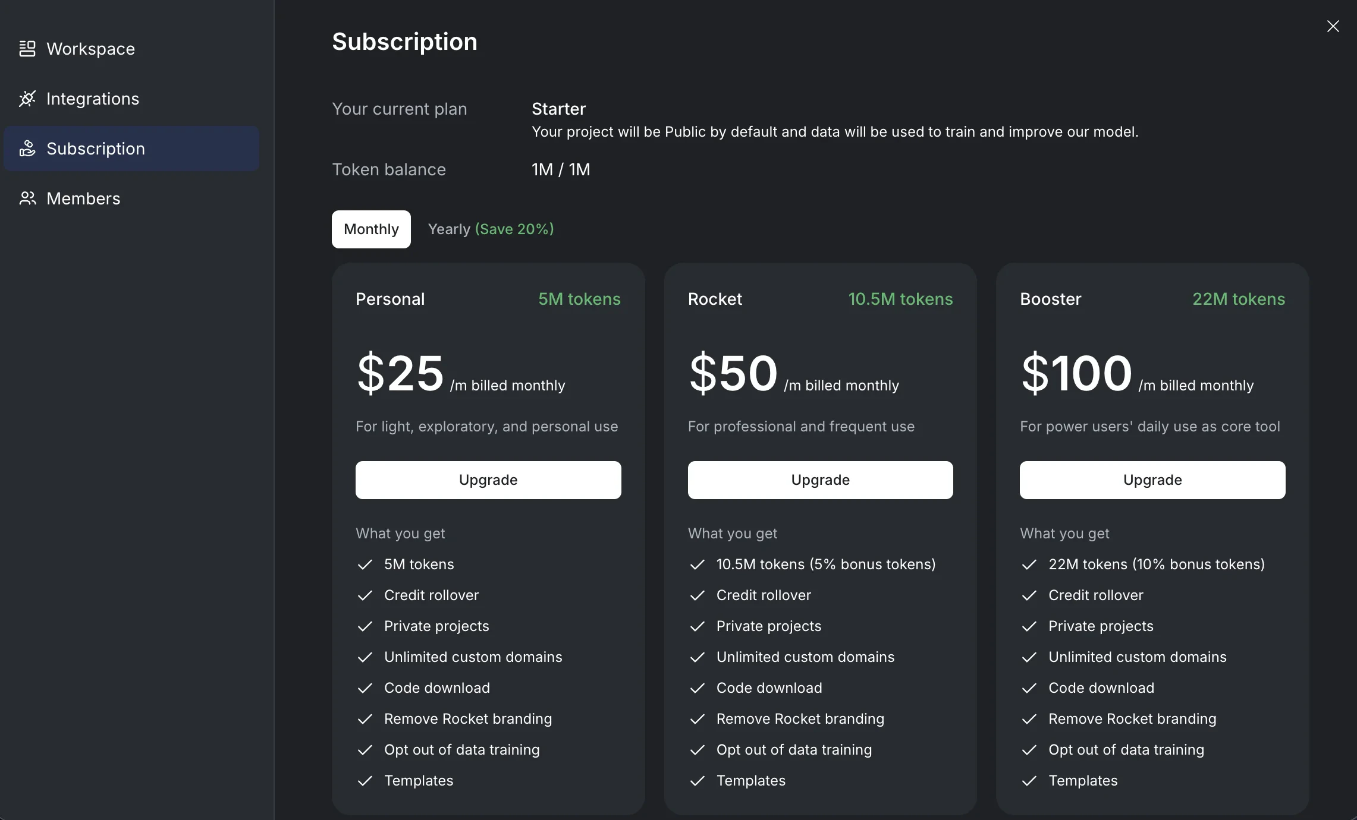Toggle the checkmark for Opt out of data training
1357x820 pixels.
pyautogui.click(x=365, y=750)
